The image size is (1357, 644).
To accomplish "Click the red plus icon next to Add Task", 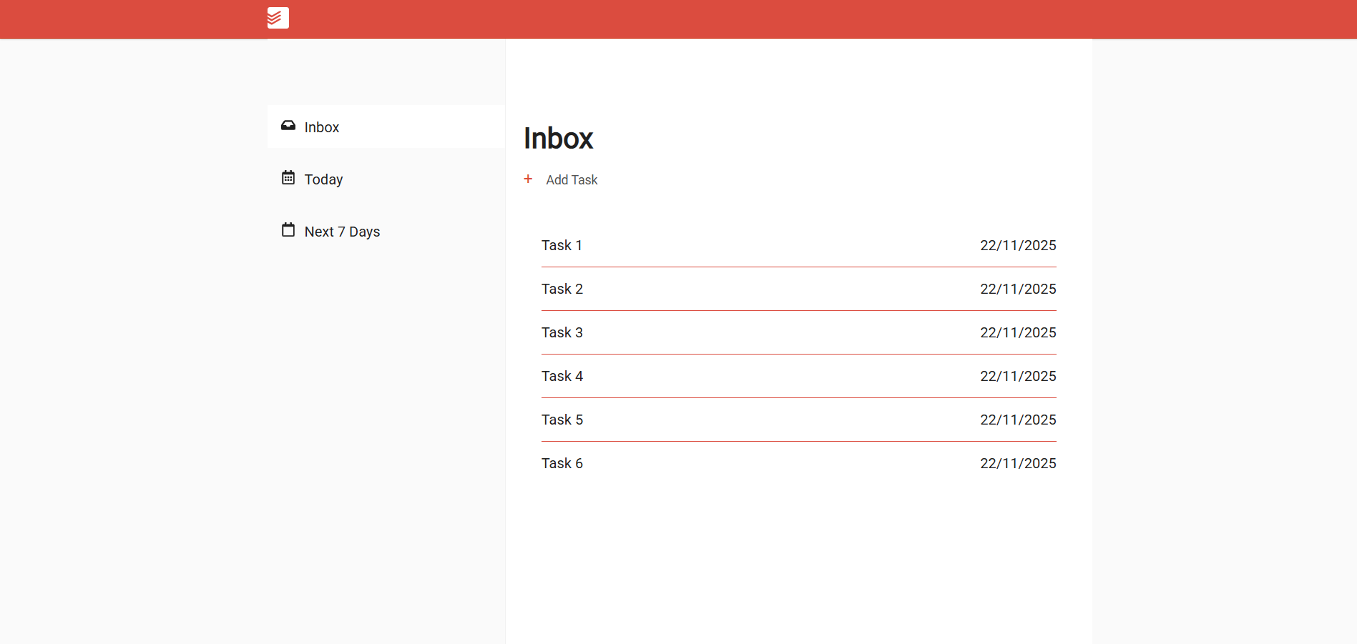I will (x=528, y=179).
